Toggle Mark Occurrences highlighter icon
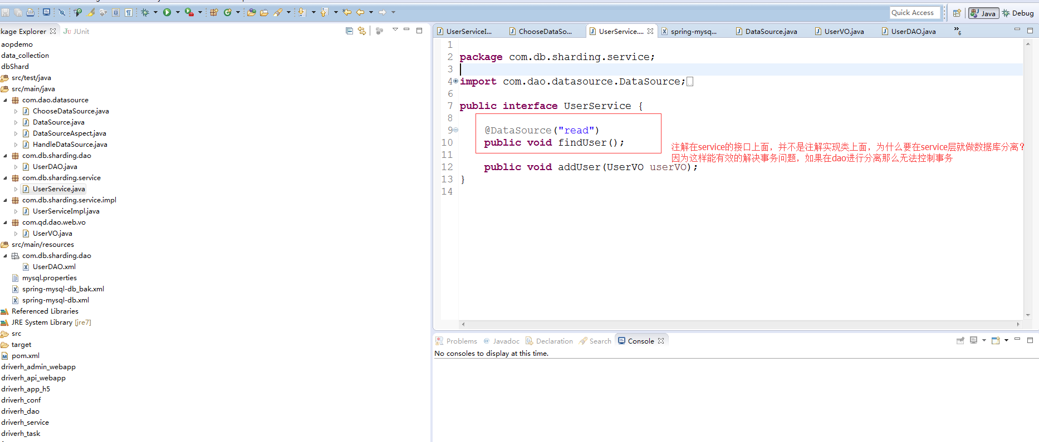The image size is (1039, 442). click(90, 12)
